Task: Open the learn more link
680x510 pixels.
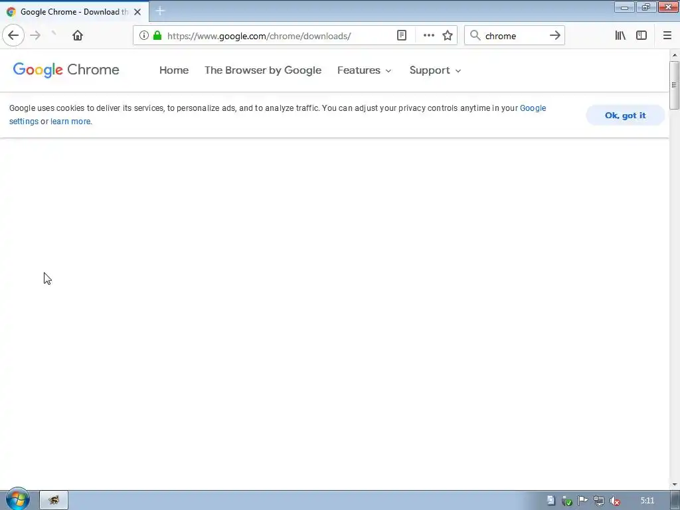Action: click(70, 122)
